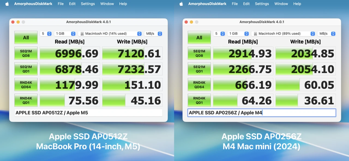Open the File menu in the right menu bar
The width and height of the screenshot is (349, 161).
[x=234, y=4]
